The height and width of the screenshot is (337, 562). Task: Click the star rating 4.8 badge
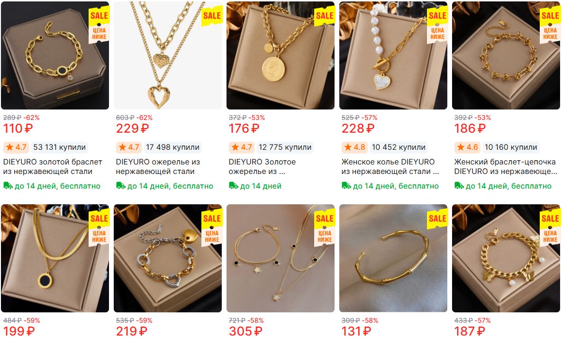[354, 147]
